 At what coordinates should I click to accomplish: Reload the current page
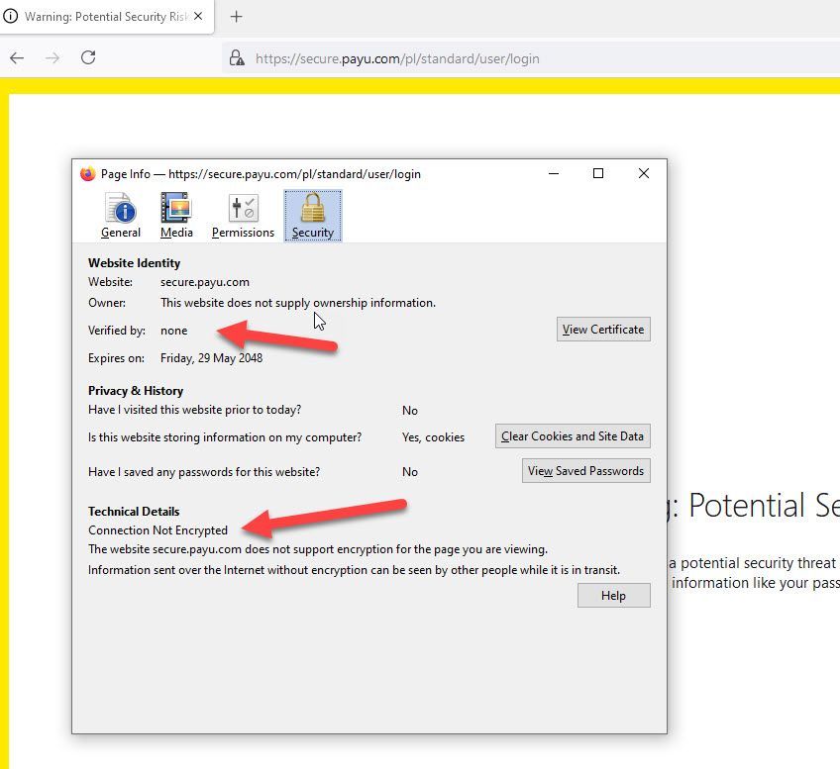pyautogui.click(x=88, y=57)
